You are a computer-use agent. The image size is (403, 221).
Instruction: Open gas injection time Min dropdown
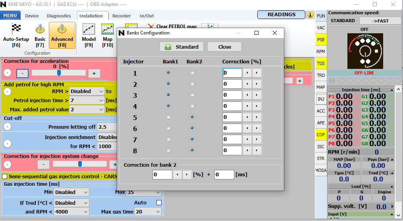click(x=71, y=192)
